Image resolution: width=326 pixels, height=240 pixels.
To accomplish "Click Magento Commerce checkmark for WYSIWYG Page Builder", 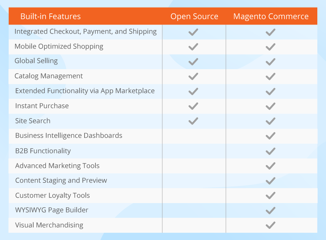I will point(270,210).
